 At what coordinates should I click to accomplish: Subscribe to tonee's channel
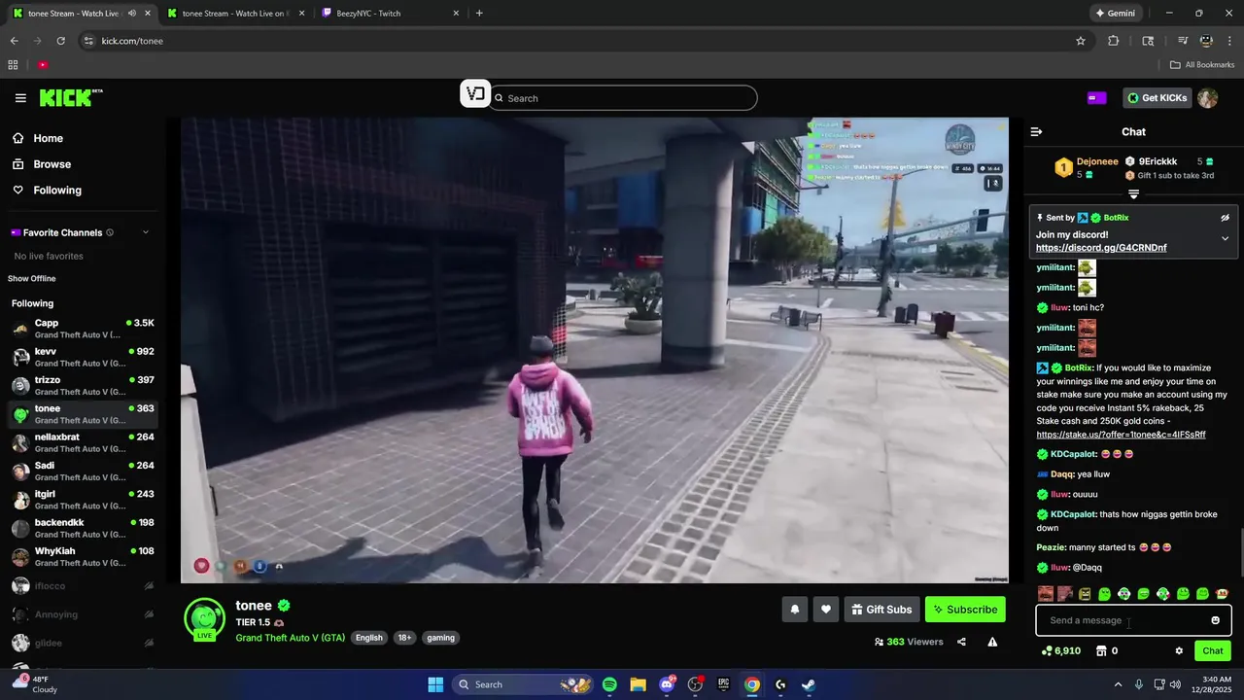965,610
